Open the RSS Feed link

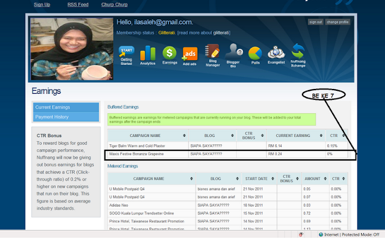point(78,4)
